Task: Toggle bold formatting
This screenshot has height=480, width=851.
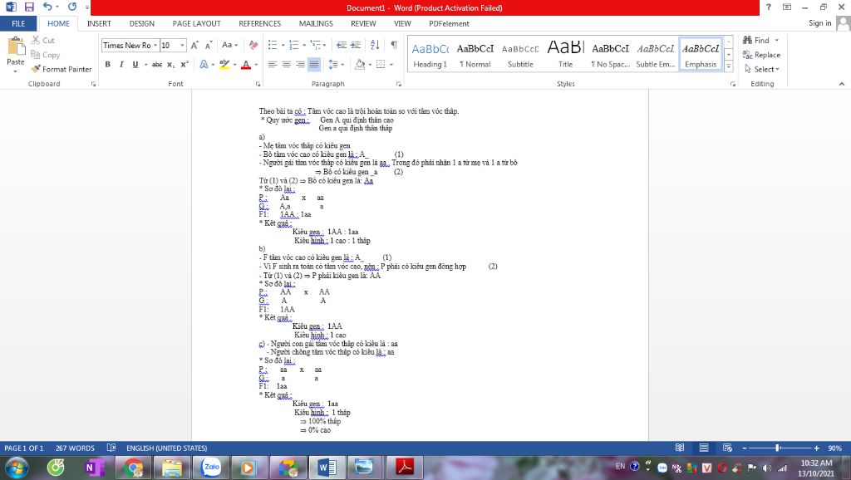Action: click(107, 65)
